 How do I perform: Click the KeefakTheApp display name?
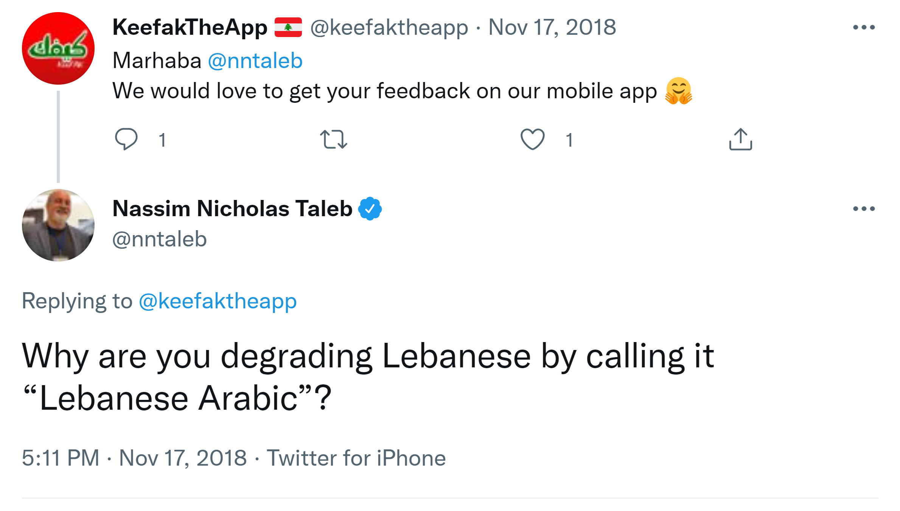pyautogui.click(x=190, y=27)
